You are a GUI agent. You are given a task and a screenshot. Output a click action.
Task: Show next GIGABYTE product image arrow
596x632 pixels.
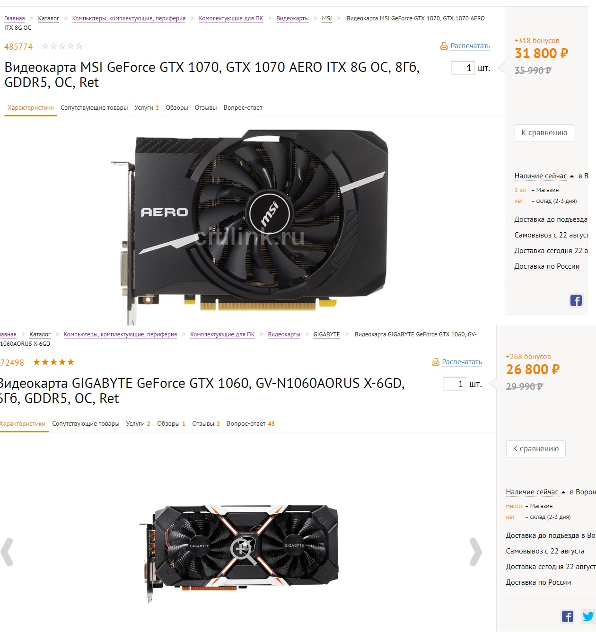click(475, 552)
